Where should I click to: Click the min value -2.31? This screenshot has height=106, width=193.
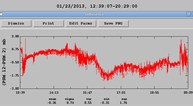coord(105,103)
